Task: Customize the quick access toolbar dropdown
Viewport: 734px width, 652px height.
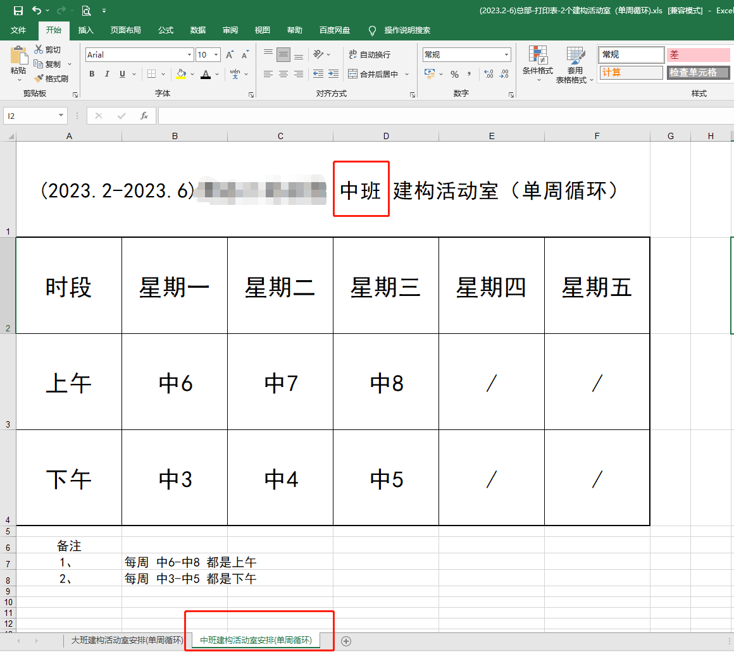Action: click(x=104, y=10)
